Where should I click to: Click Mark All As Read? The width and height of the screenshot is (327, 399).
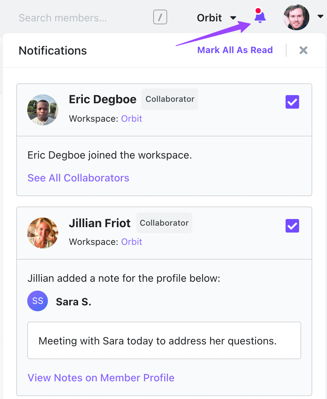[x=235, y=50]
